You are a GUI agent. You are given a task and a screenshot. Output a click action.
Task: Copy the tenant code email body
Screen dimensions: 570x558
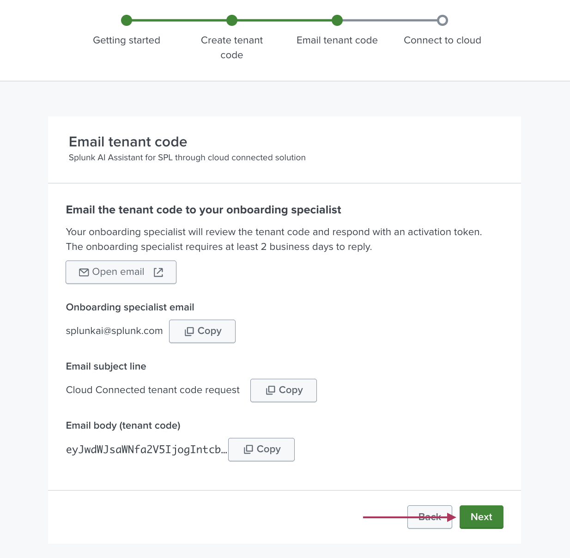[261, 449]
